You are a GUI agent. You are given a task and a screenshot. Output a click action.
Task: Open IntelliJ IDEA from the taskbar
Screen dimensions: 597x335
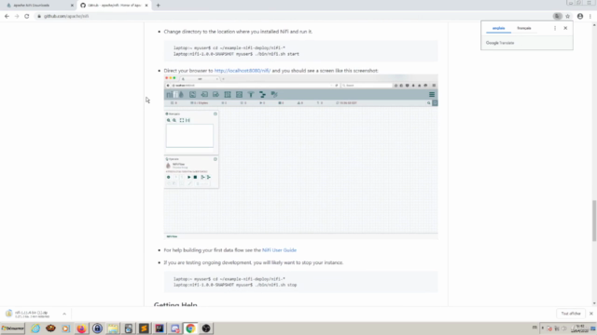pyautogui.click(x=160, y=328)
